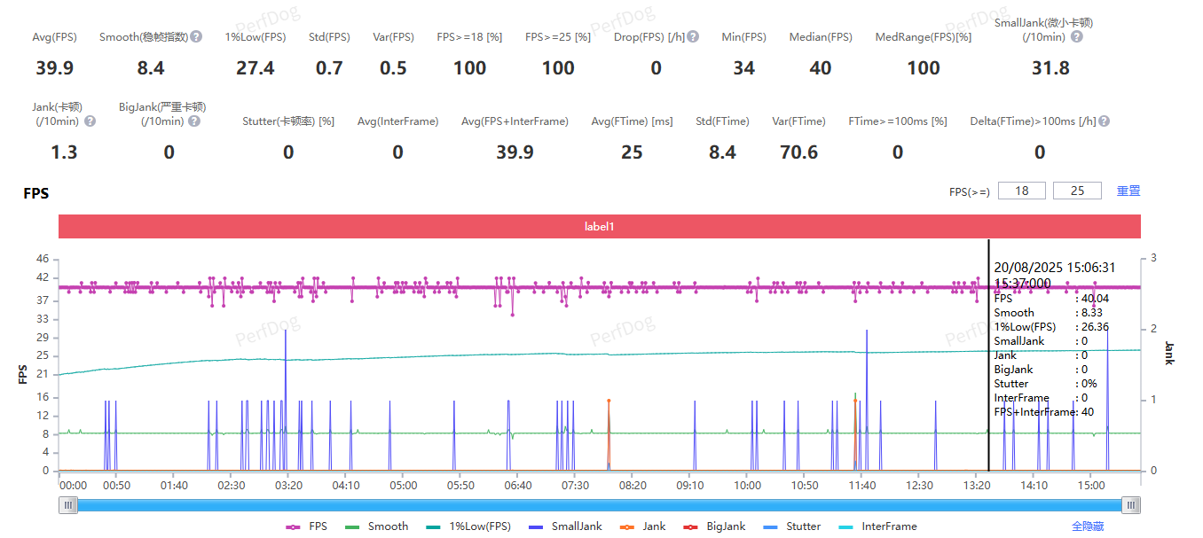Click help icon for SmallJank metric
This screenshot has width=1203, height=538.
pos(1076,37)
